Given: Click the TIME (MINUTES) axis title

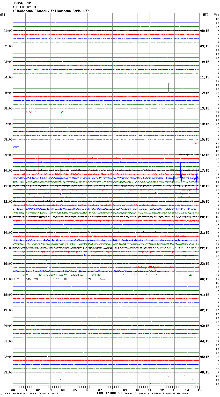Looking at the screenshot, I should (109, 393).
